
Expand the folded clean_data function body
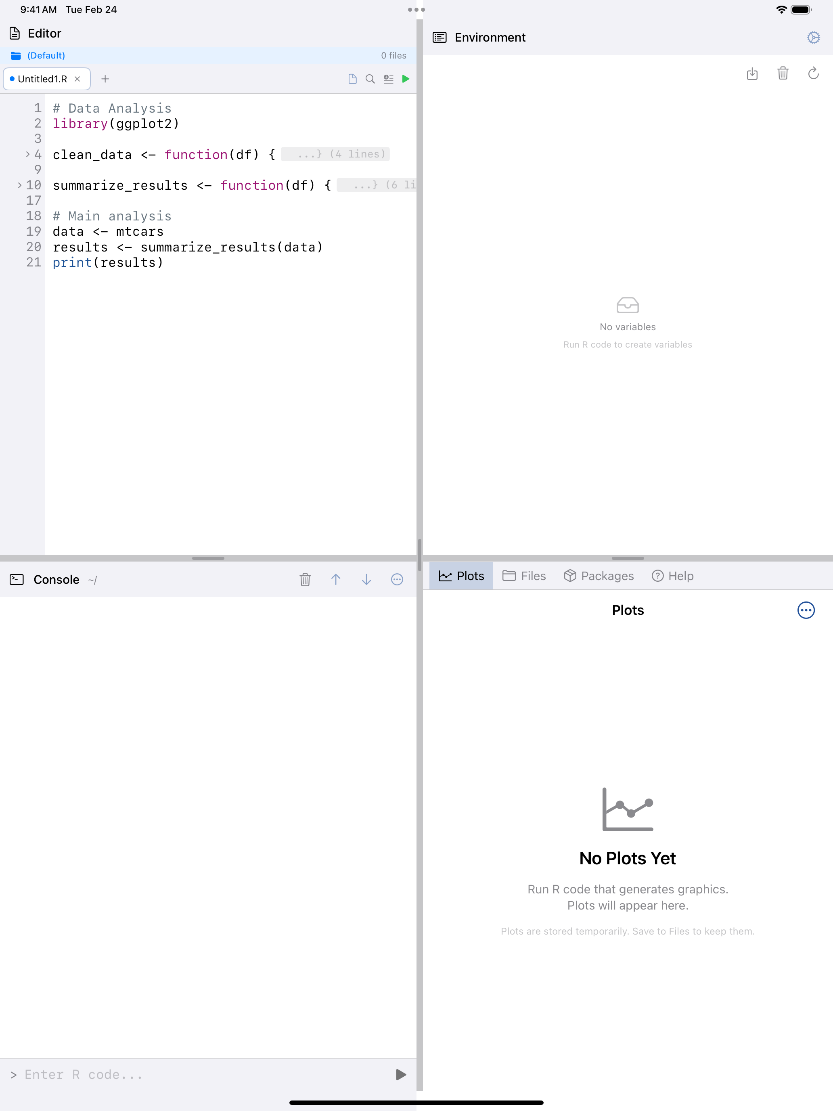click(27, 154)
